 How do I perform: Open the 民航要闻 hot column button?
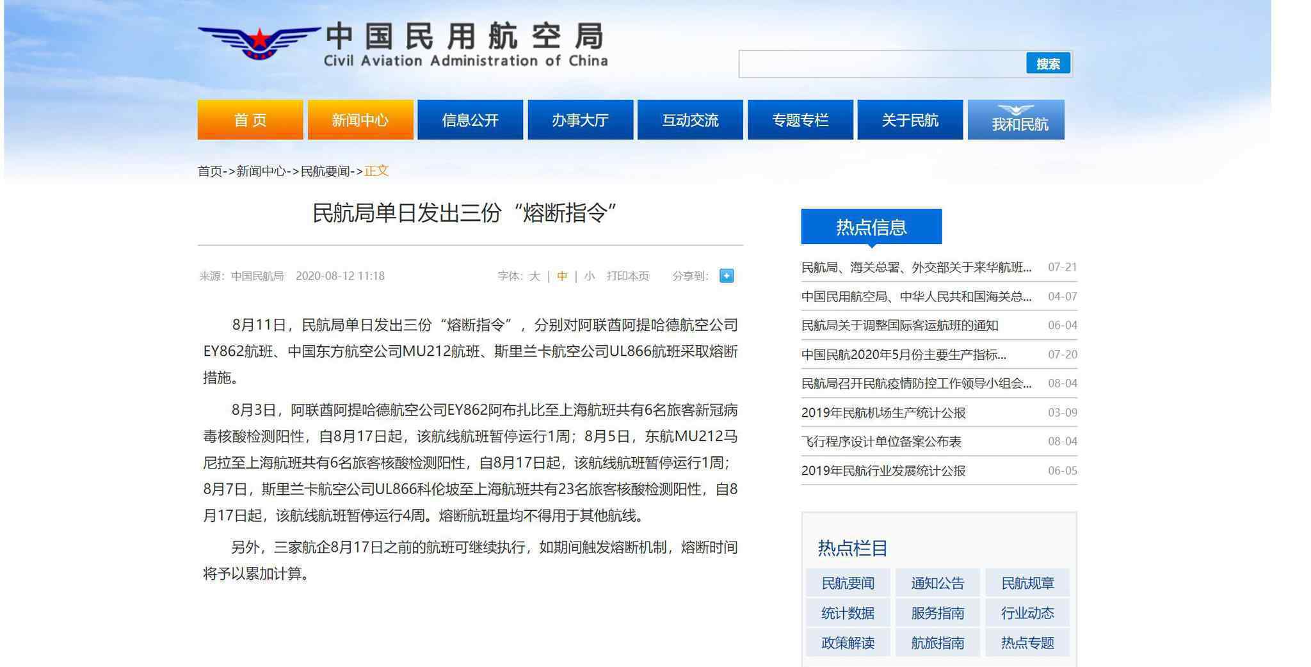[848, 583]
